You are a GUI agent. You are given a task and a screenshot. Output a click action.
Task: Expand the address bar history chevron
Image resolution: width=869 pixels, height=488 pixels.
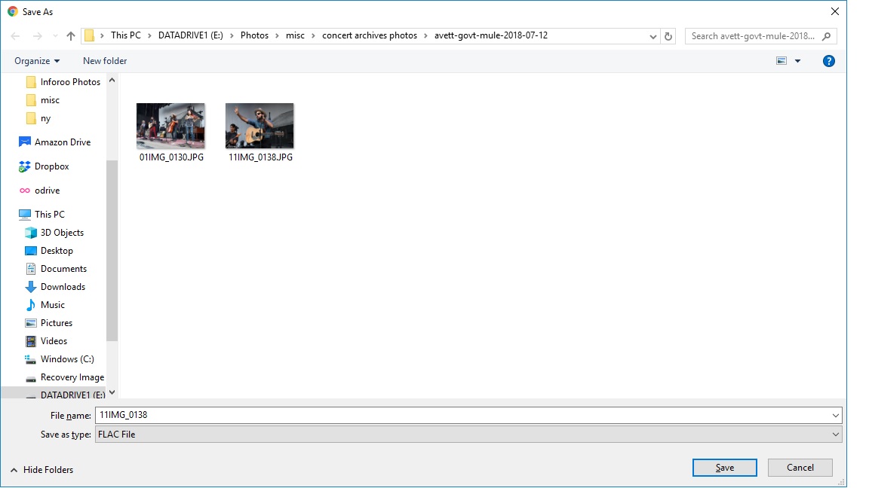[653, 35]
